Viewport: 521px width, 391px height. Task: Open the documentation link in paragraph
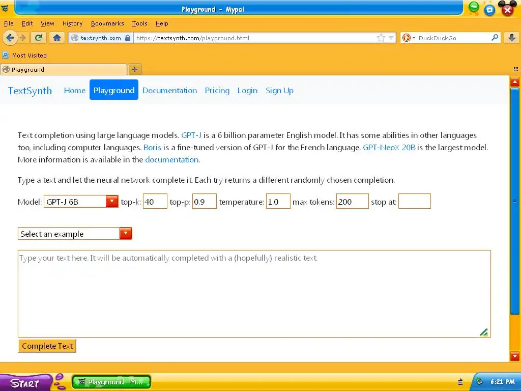pos(172,159)
